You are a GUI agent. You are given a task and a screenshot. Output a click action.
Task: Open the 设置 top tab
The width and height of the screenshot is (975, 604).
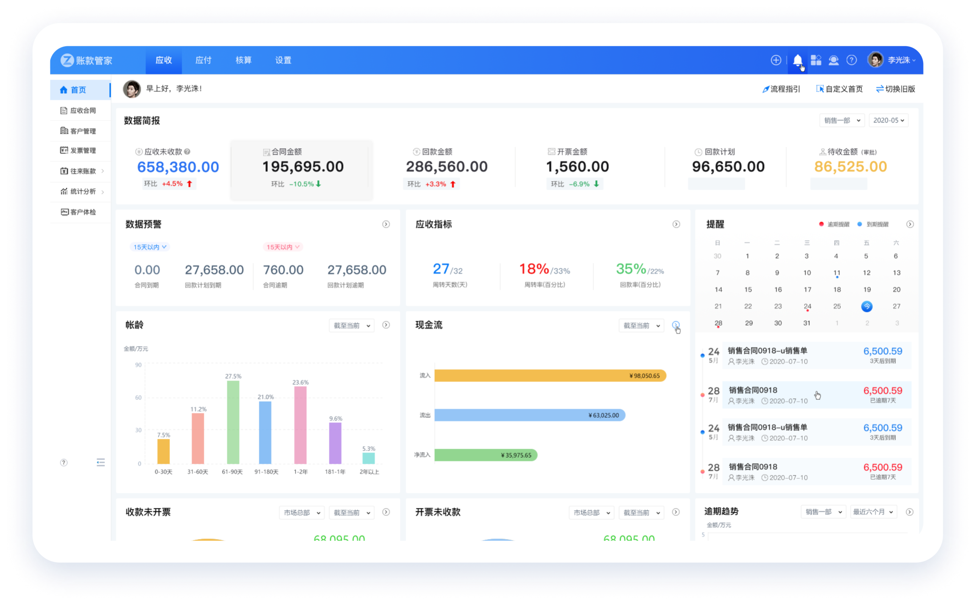point(283,60)
